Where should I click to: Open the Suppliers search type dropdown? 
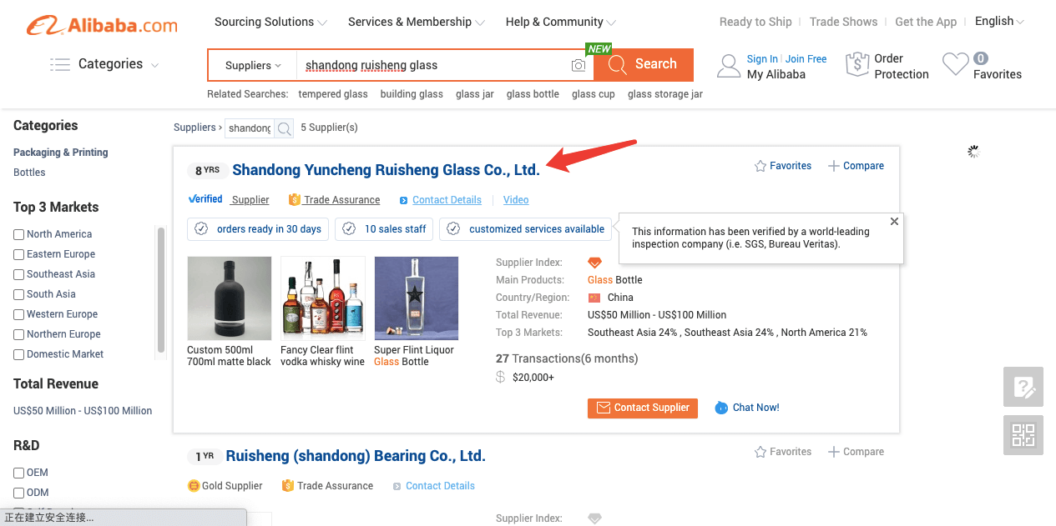click(x=253, y=65)
